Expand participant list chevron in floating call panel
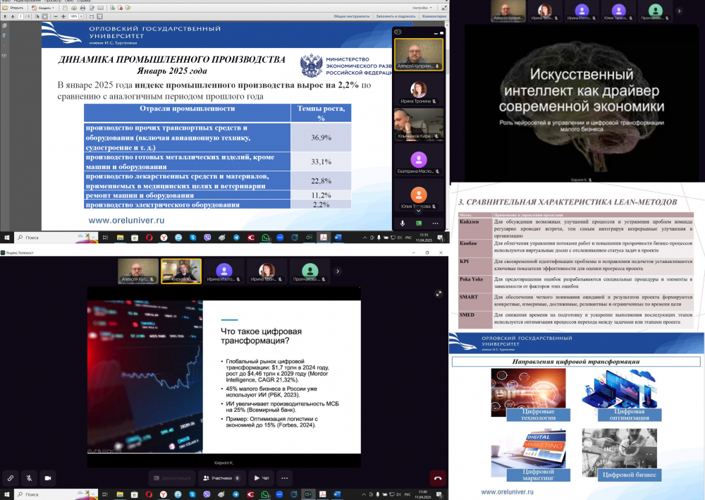This screenshot has width=705, height=500. (x=419, y=209)
